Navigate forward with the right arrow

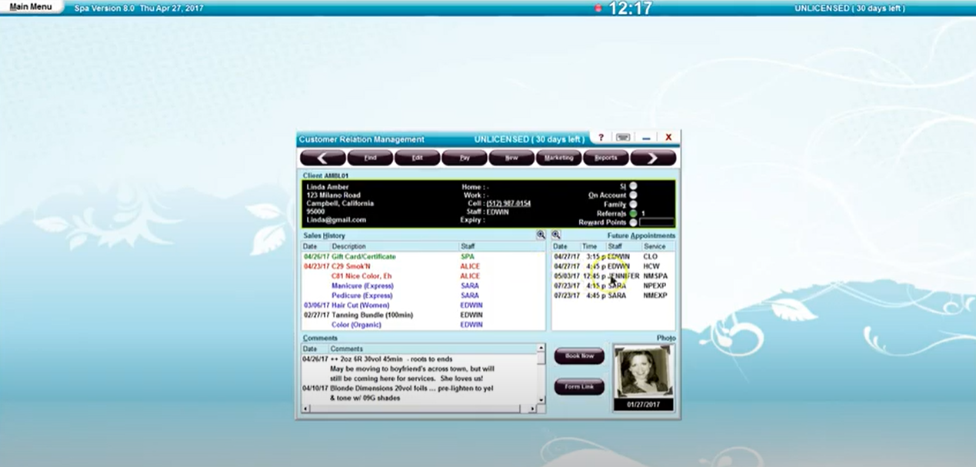653,158
